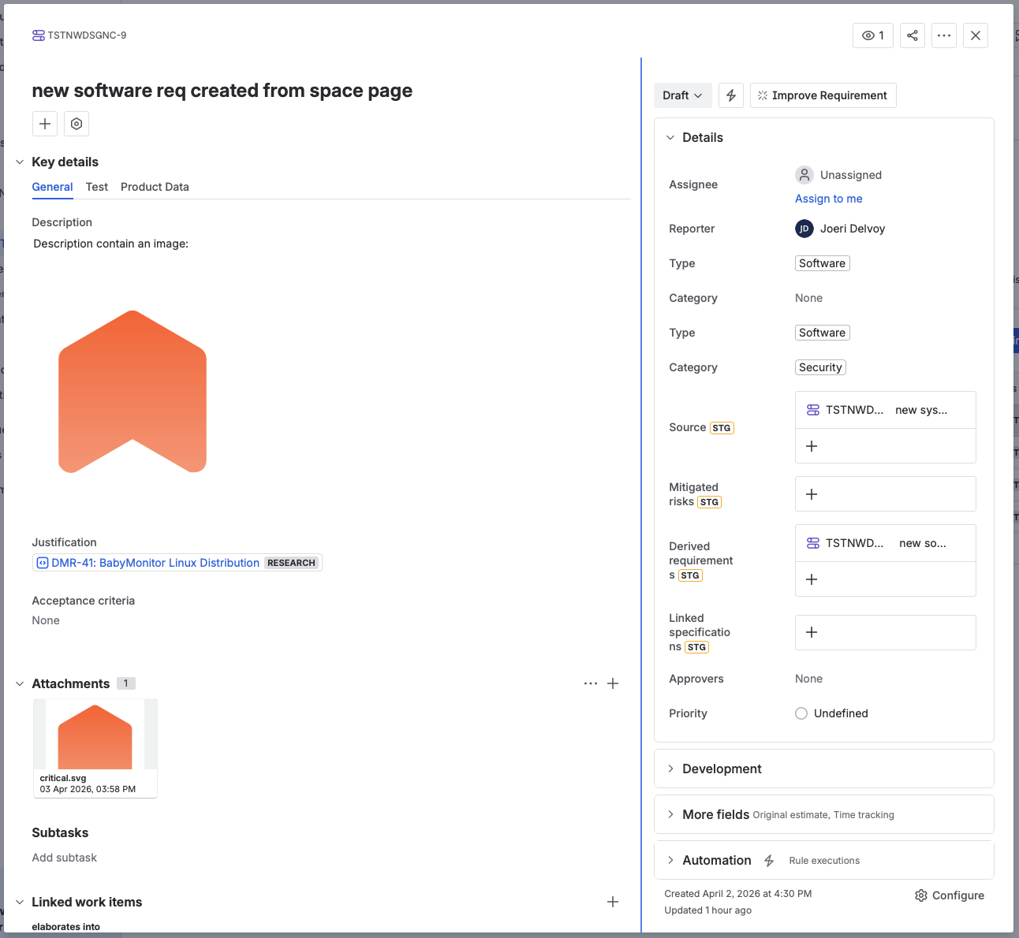Click the TSTNWDSGNC-9 issue key icon
Image resolution: width=1019 pixels, height=938 pixels.
(x=38, y=35)
